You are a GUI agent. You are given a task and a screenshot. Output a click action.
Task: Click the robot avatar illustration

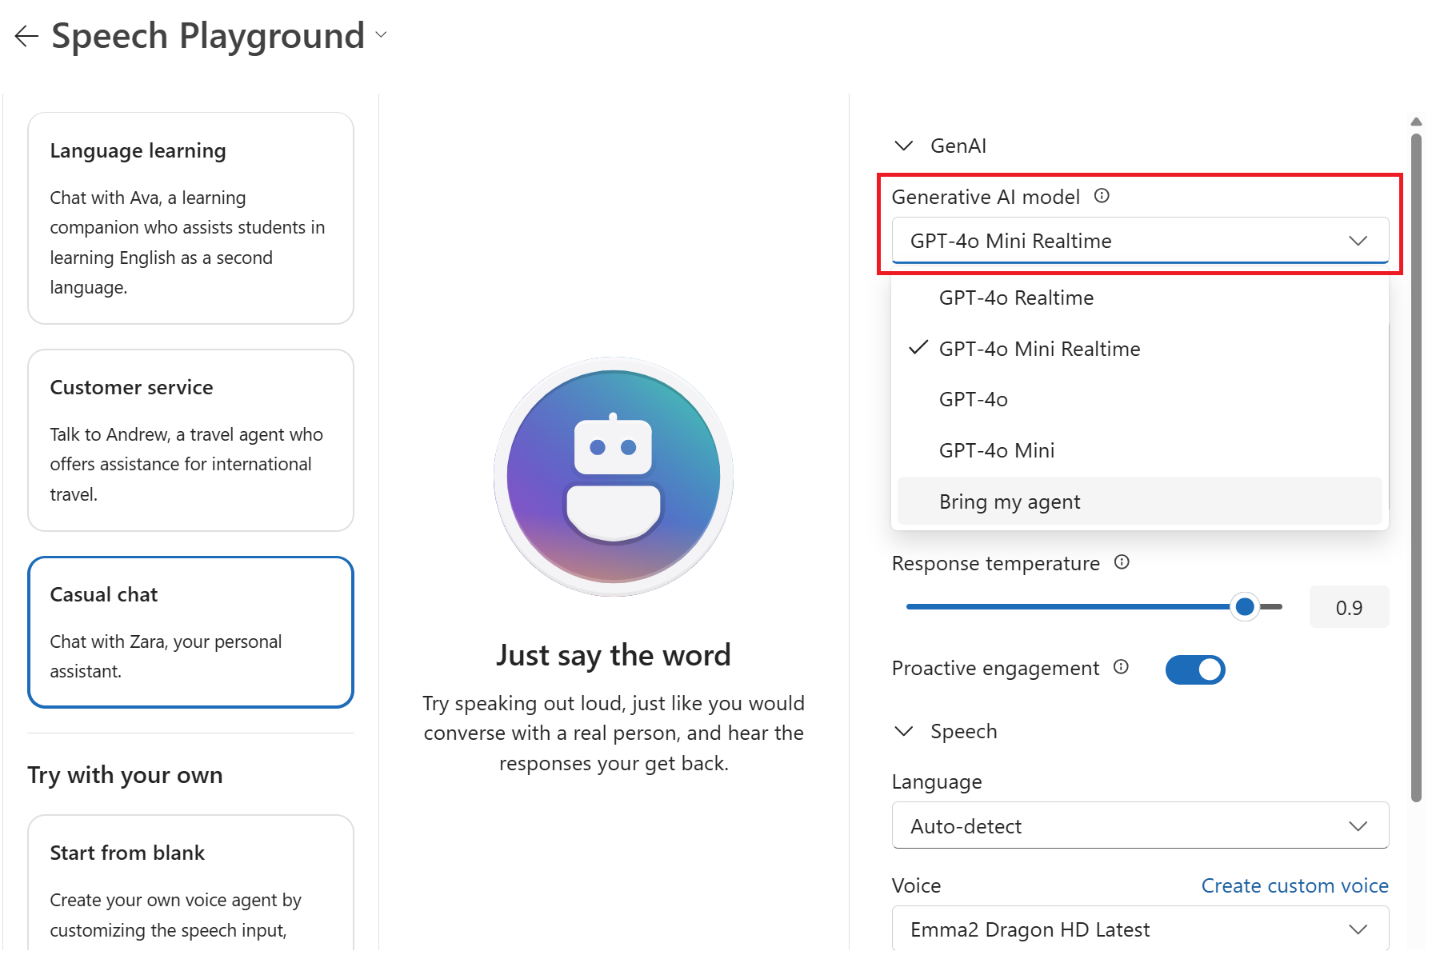[x=613, y=475]
